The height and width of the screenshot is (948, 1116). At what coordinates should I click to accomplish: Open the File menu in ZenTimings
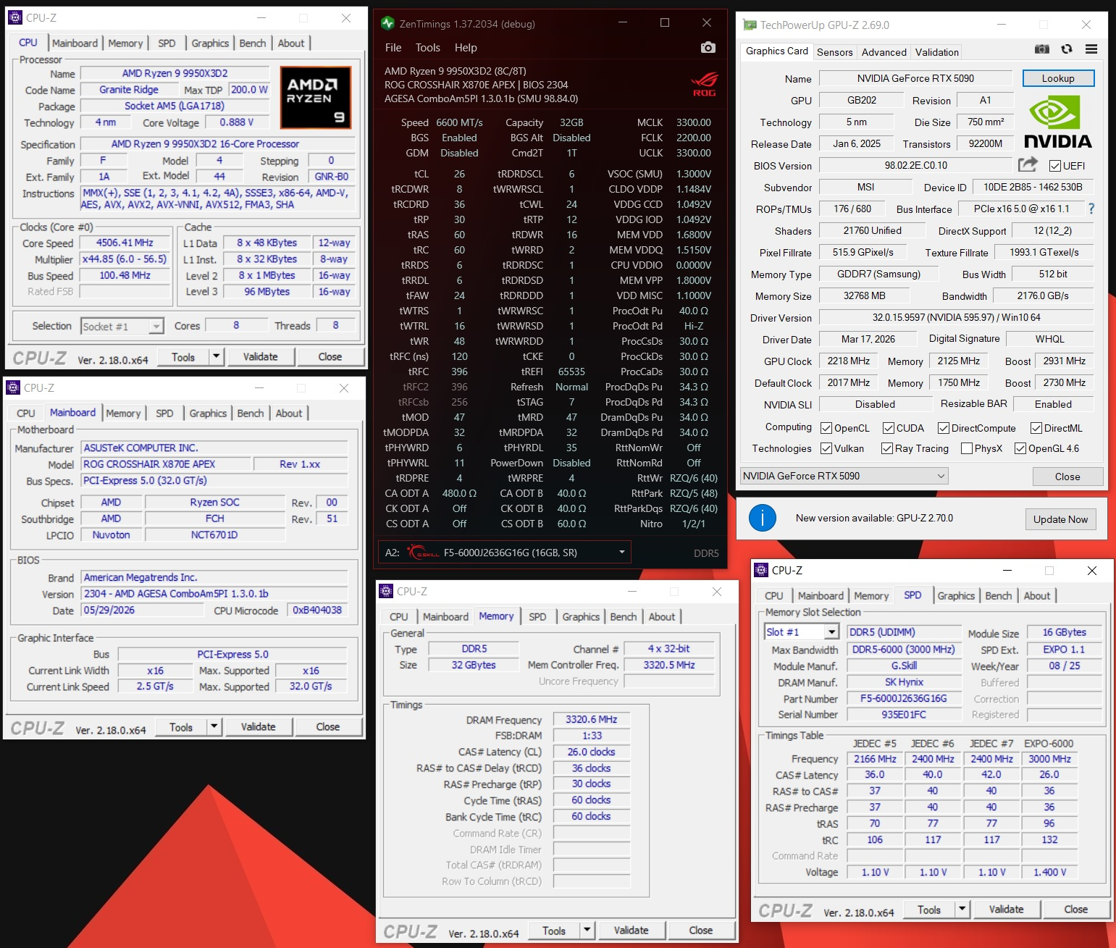(x=393, y=48)
